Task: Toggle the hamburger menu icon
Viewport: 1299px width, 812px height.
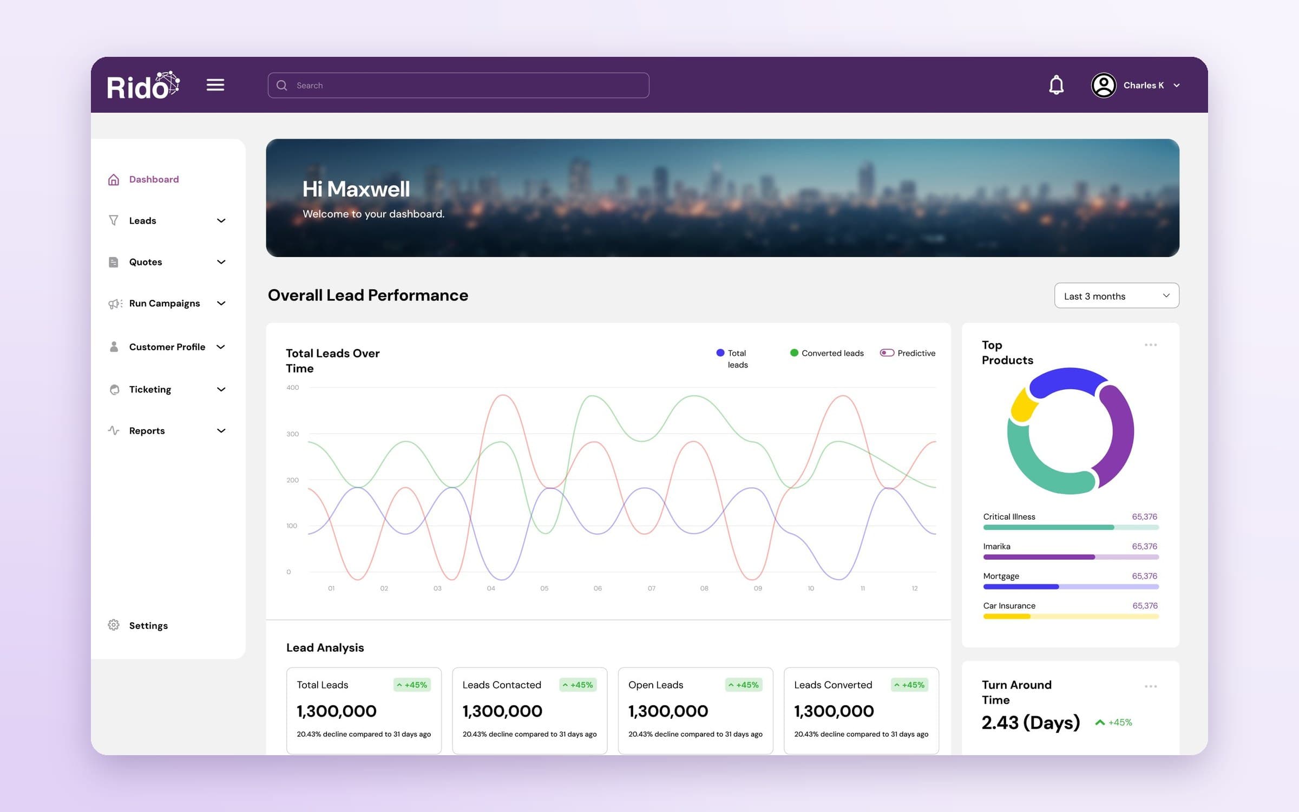Action: point(215,85)
